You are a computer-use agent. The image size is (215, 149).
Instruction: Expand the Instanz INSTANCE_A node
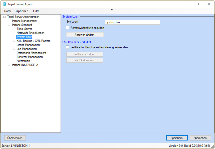[9, 65]
